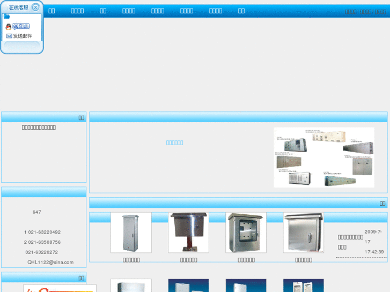Click the rightmost of three top-right header links
390x292 pixels.
tap(380, 12)
